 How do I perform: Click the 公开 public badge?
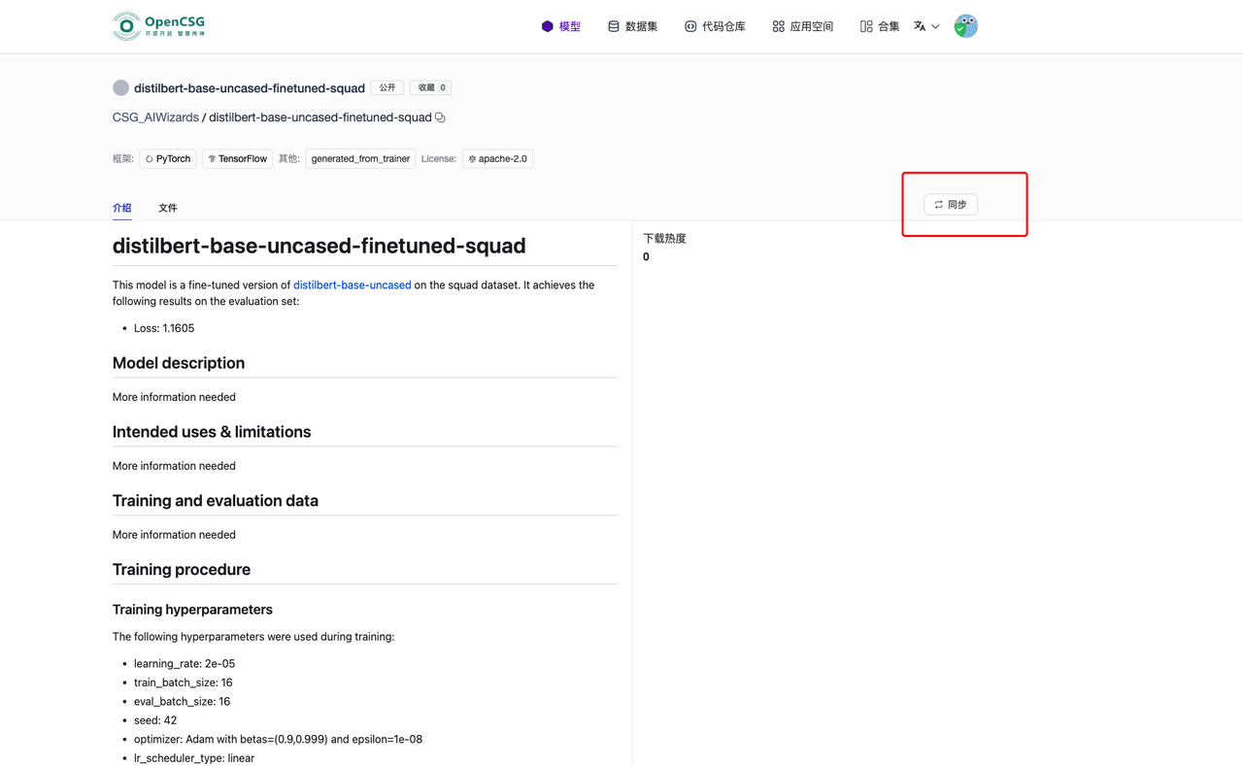point(387,87)
